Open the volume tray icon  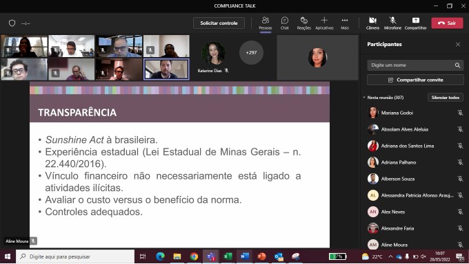coord(423,256)
